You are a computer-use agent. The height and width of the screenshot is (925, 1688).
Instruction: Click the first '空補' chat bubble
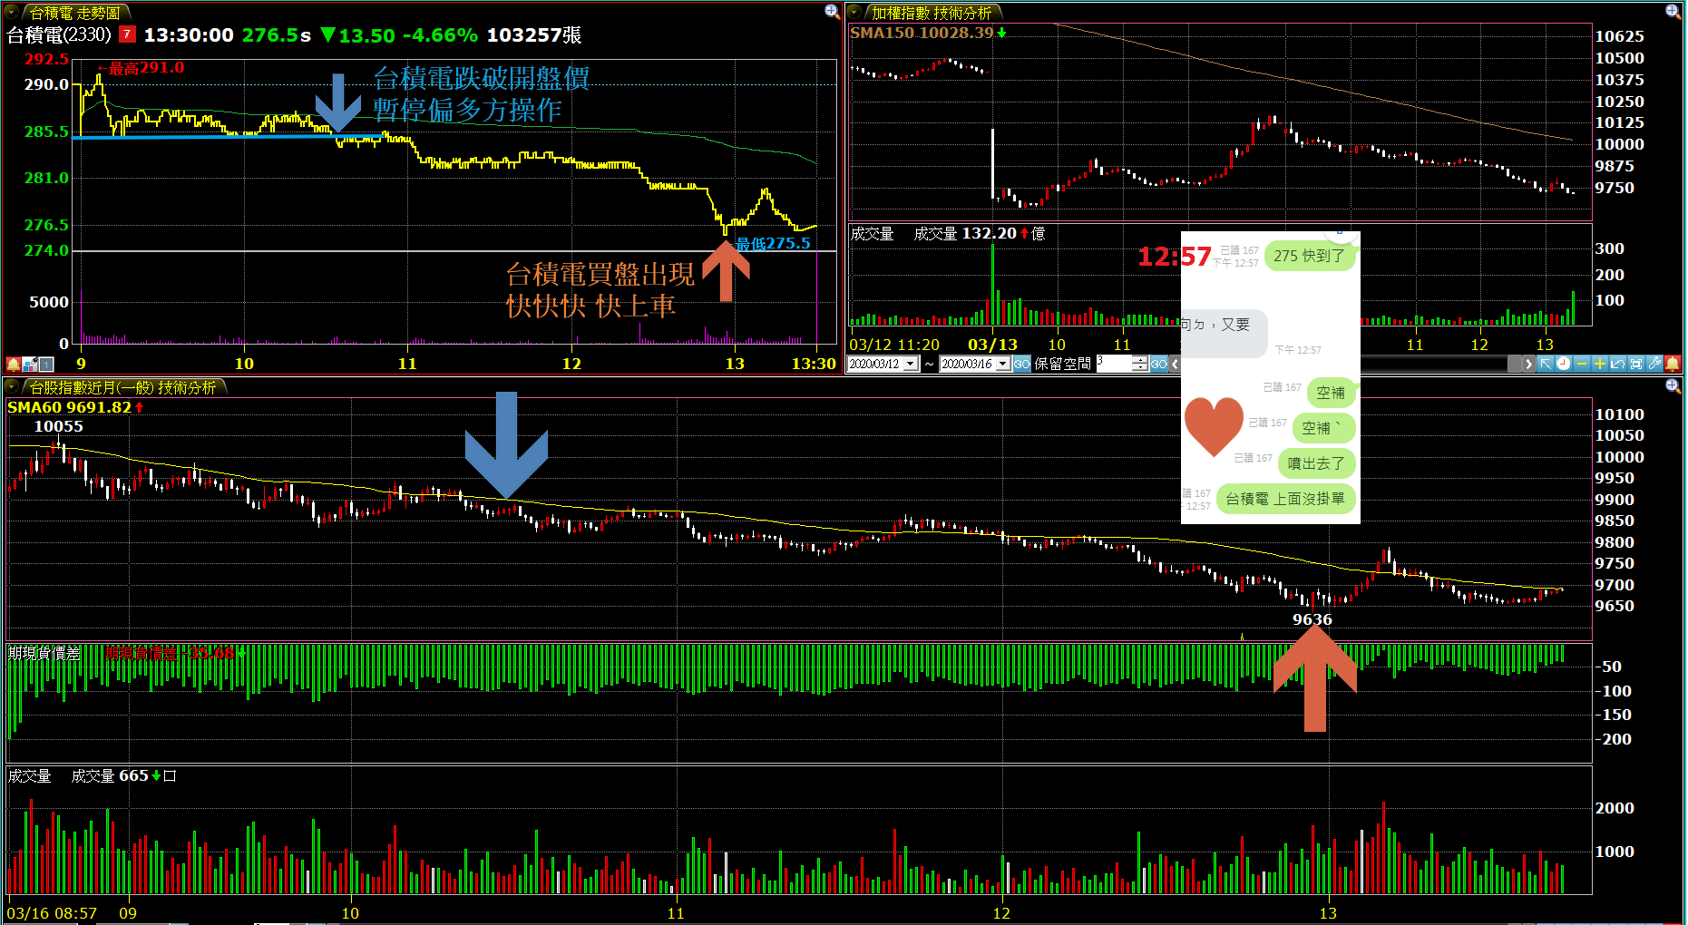point(1331,393)
